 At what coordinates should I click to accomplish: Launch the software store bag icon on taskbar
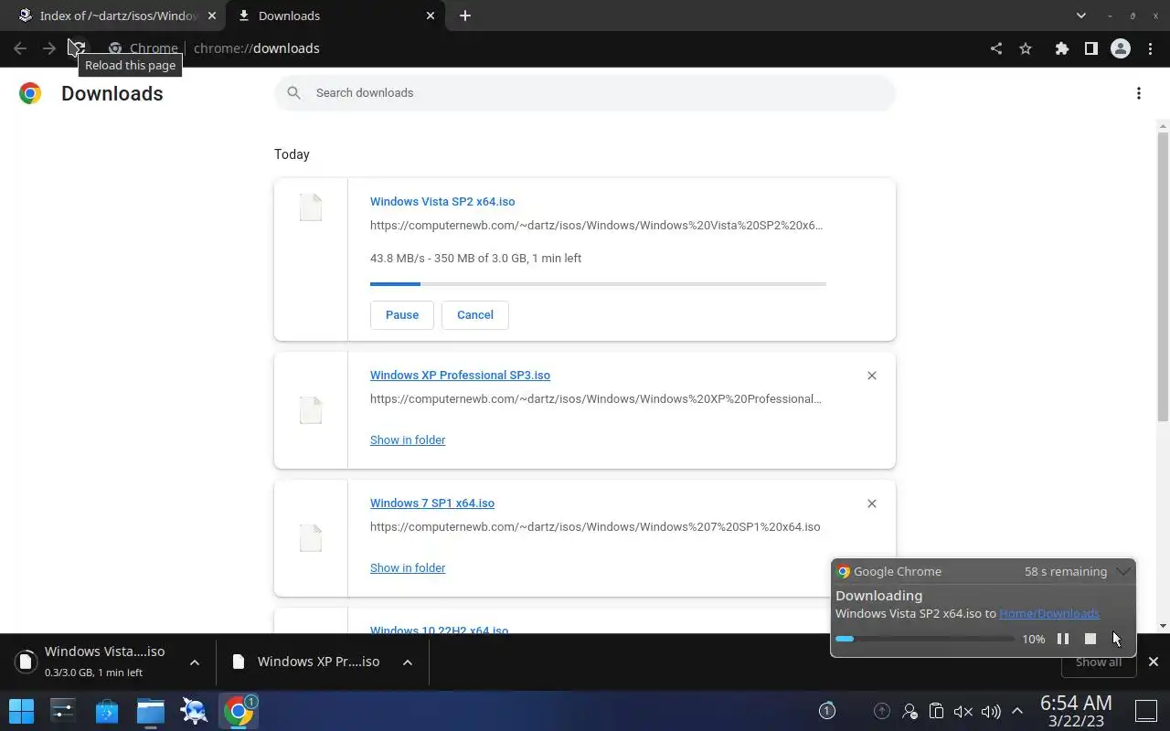(x=107, y=710)
